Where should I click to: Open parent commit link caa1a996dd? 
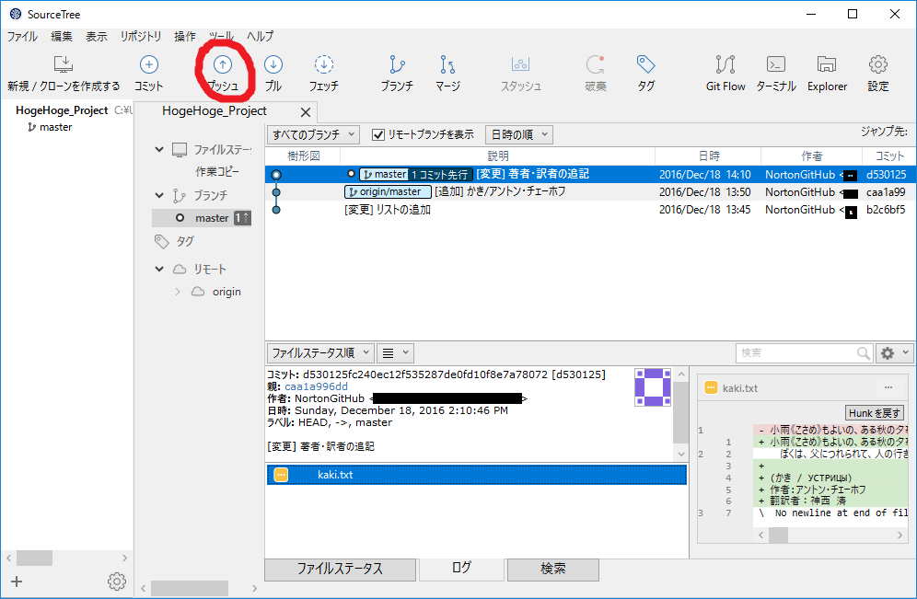[316, 386]
